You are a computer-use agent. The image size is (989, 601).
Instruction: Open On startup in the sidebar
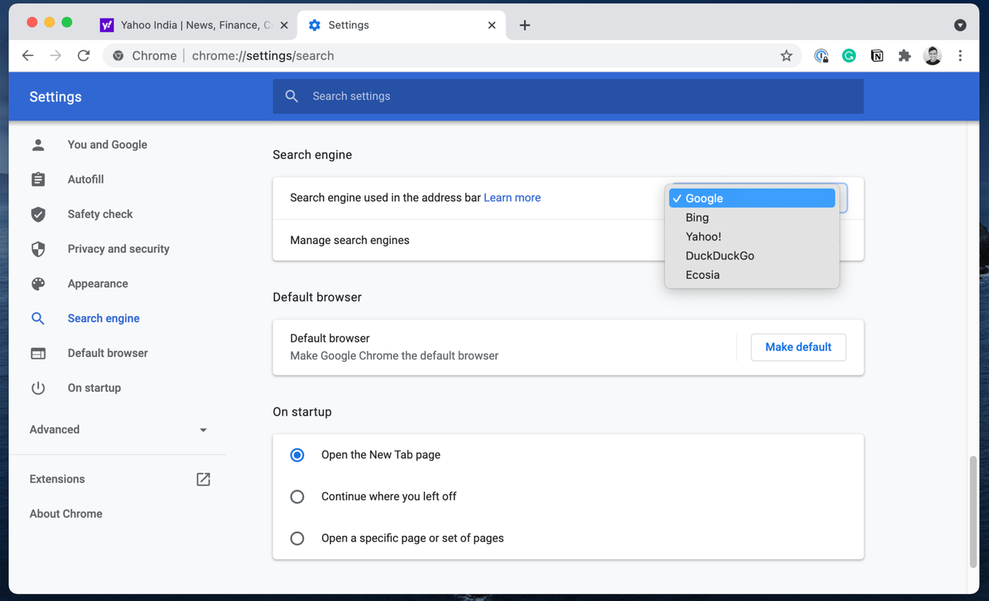(x=94, y=388)
